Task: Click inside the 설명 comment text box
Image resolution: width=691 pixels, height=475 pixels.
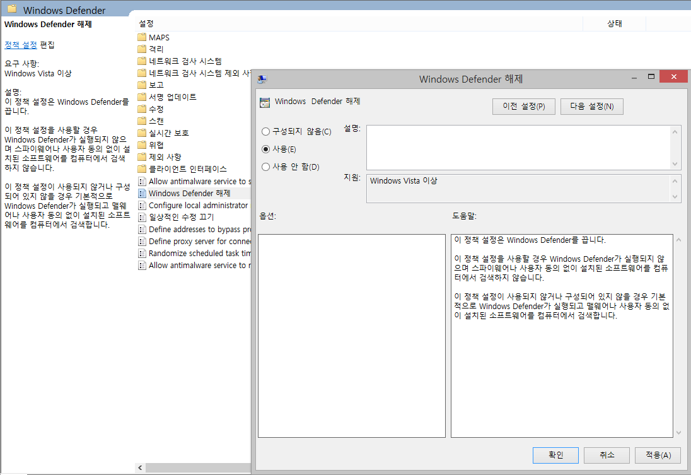Action: tap(519, 148)
